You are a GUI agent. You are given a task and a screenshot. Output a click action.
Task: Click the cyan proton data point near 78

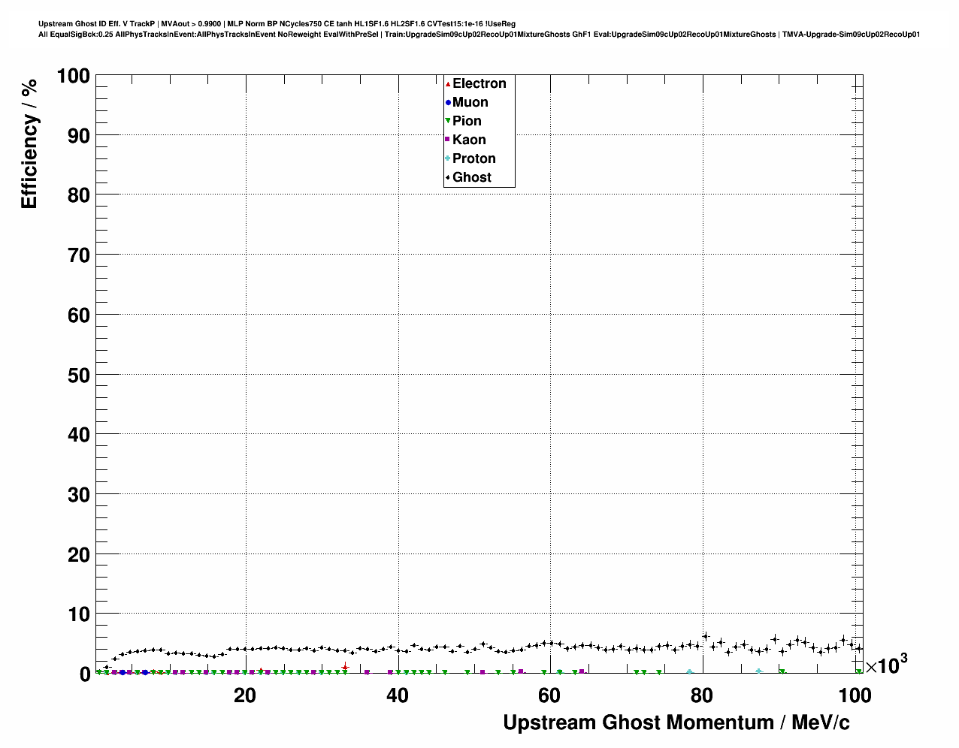point(689,672)
